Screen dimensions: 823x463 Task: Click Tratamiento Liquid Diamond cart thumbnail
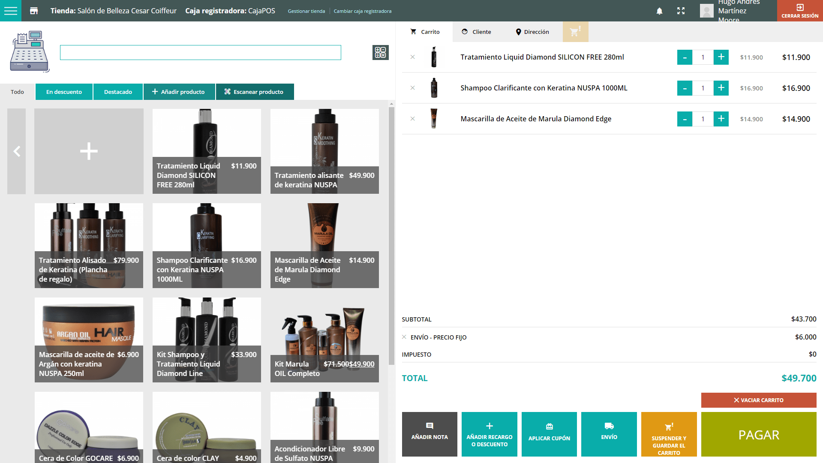[434, 57]
